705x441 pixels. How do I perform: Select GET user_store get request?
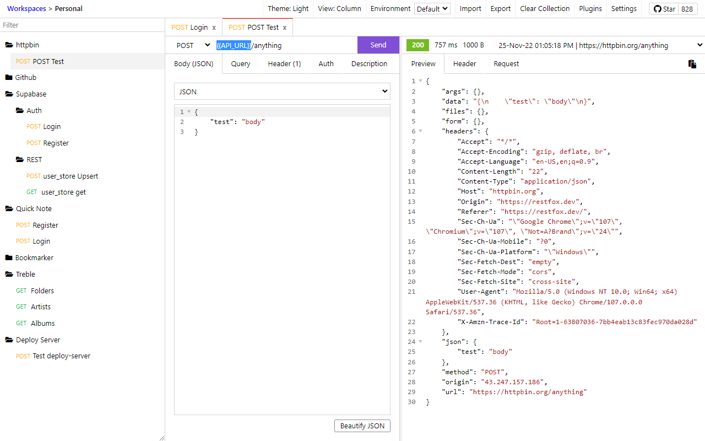tap(56, 192)
